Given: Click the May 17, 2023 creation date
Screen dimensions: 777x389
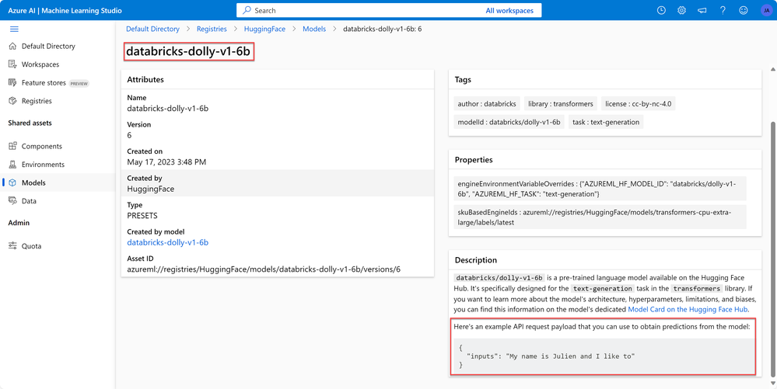Looking at the screenshot, I should tap(166, 162).
